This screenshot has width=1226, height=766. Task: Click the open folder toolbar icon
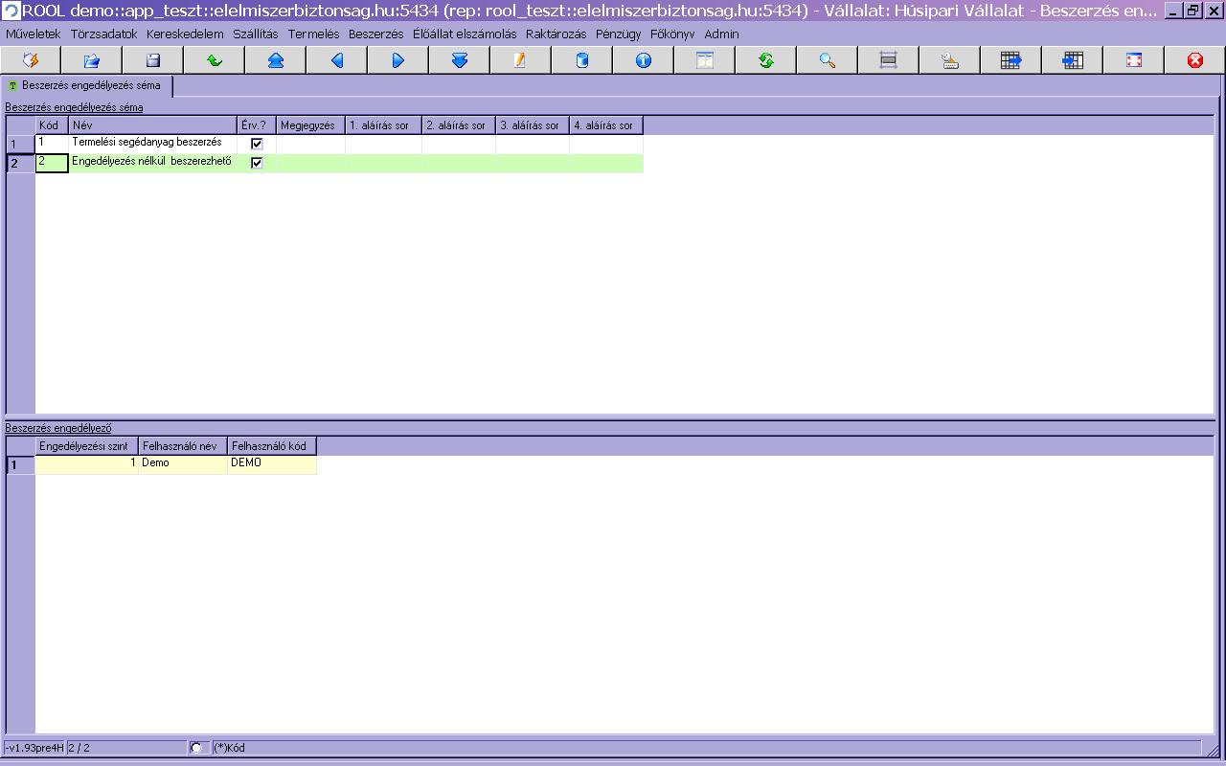[92, 60]
